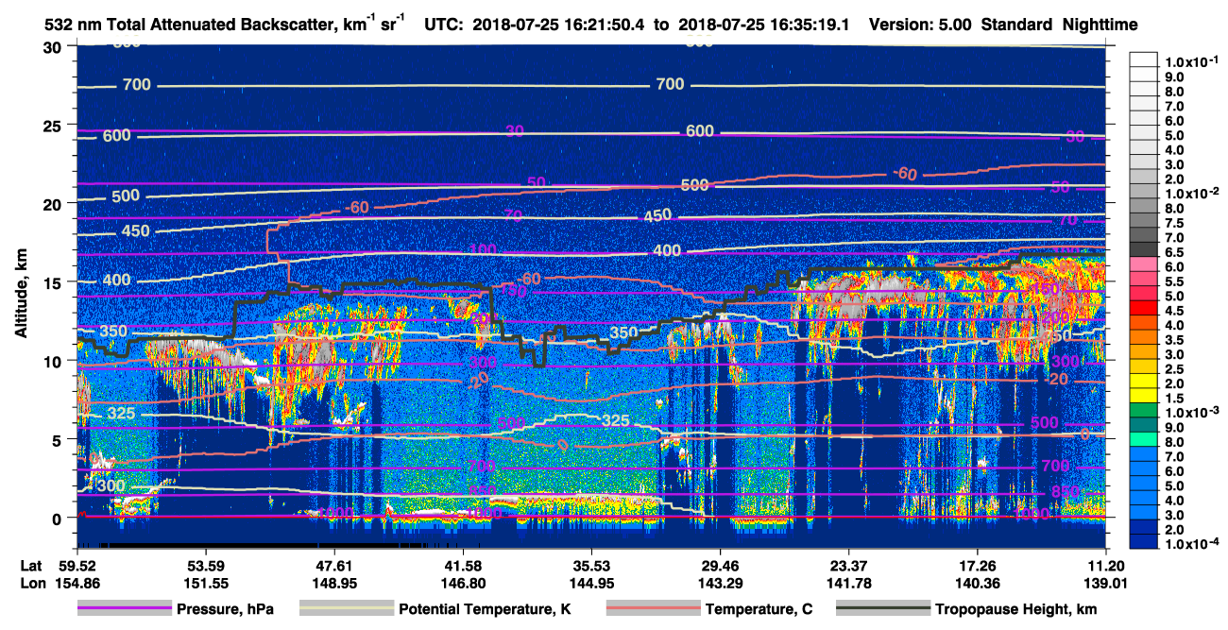Click the Version: 5.00 text

point(918,25)
